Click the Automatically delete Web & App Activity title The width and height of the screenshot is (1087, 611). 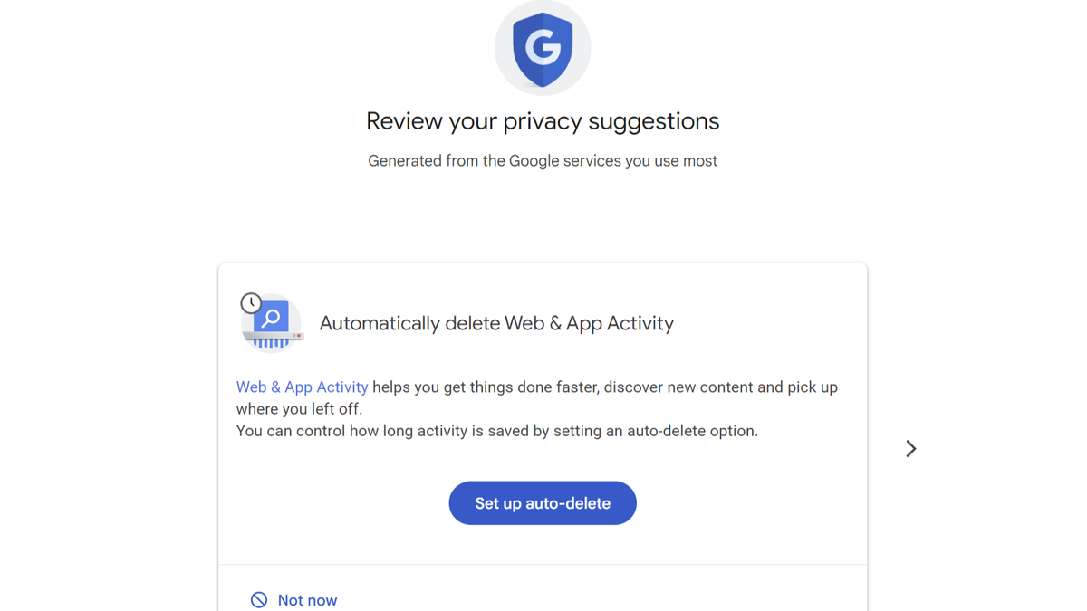496,322
